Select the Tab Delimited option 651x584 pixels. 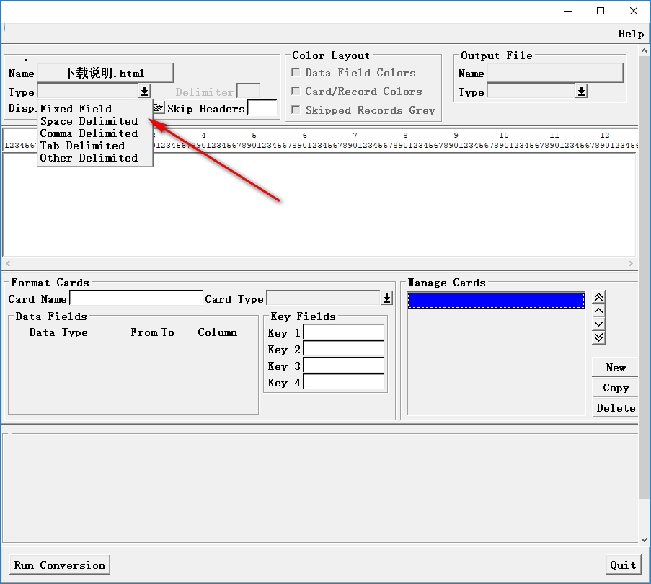[x=82, y=146]
